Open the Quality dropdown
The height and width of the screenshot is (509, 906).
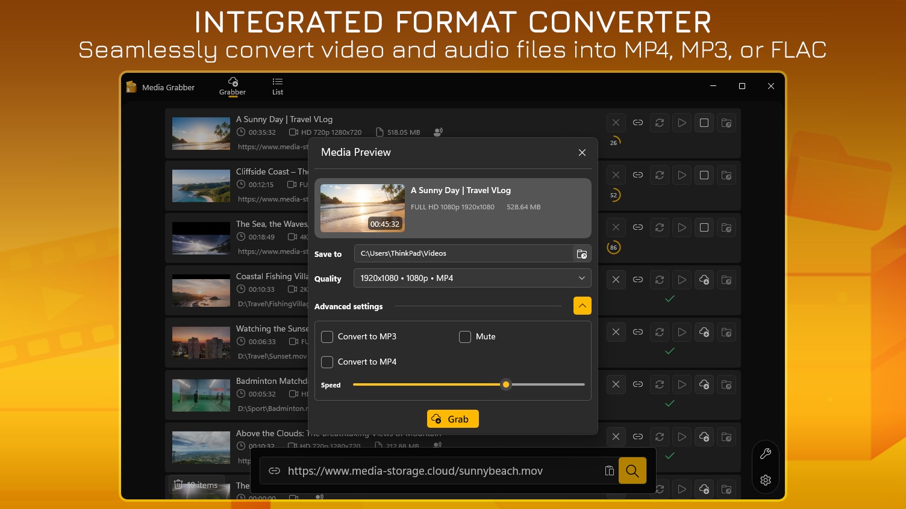click(472, 278)
